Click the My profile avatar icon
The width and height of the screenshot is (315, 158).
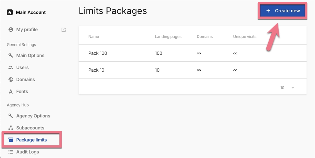click(11, 30)
